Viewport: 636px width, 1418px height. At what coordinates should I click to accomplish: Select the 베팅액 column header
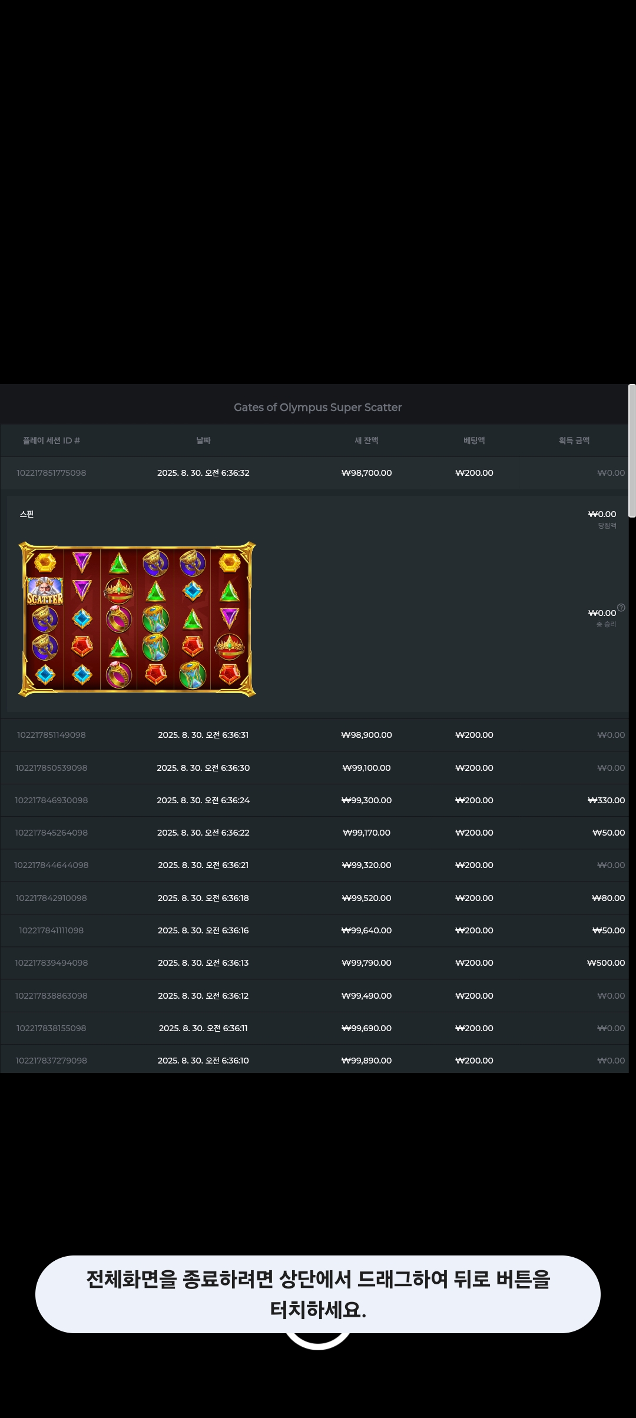(474, 440)
